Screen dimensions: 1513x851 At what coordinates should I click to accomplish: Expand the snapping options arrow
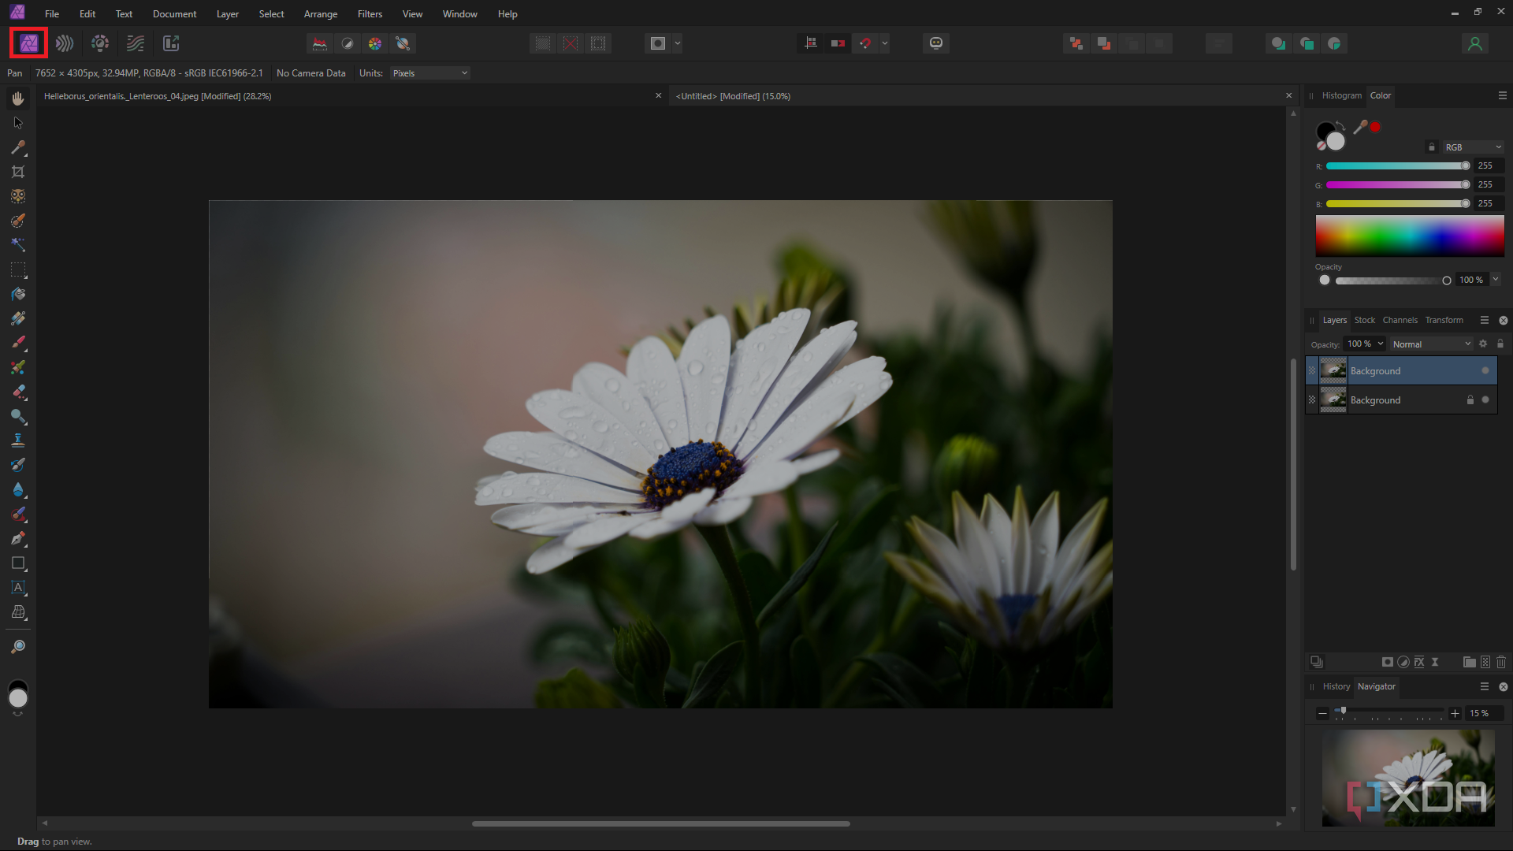[x=885, y=43]
